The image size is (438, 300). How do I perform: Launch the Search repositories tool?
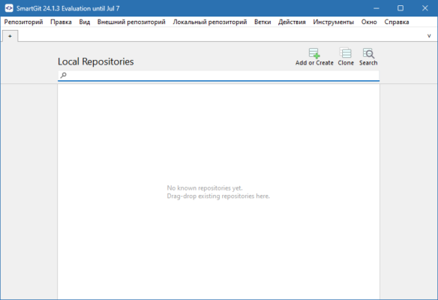368,57
